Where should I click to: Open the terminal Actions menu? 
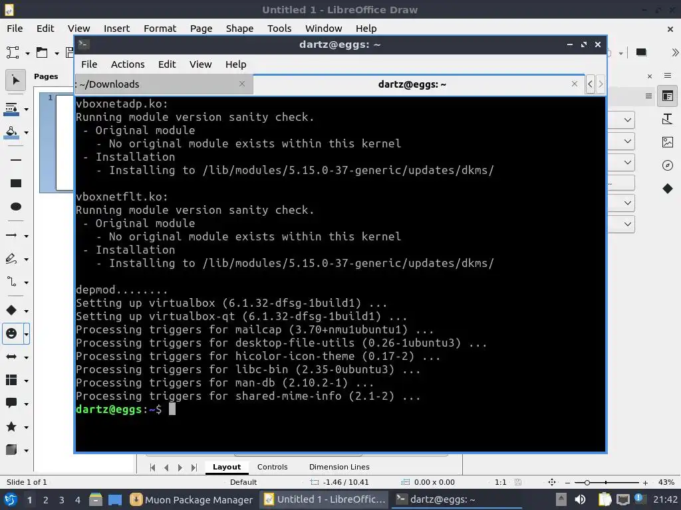[128, 64]
